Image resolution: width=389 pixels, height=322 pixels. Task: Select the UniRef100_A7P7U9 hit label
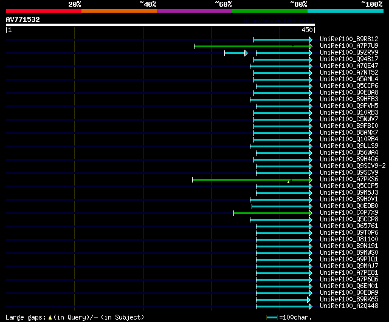pos(349,45)
